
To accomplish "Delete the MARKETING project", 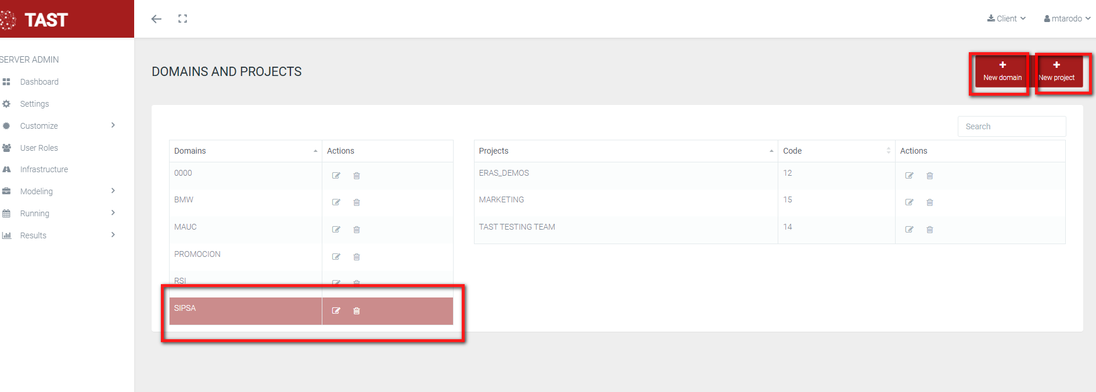I will point(929,202).
